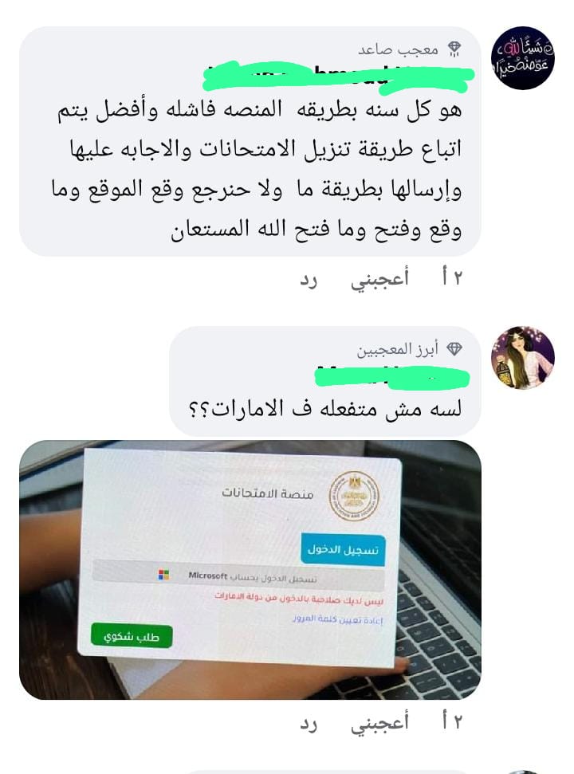Tap the ministry emblem logo in the photo
The width and height of the screenshot is (574, 774).
(x=354, y=496)
